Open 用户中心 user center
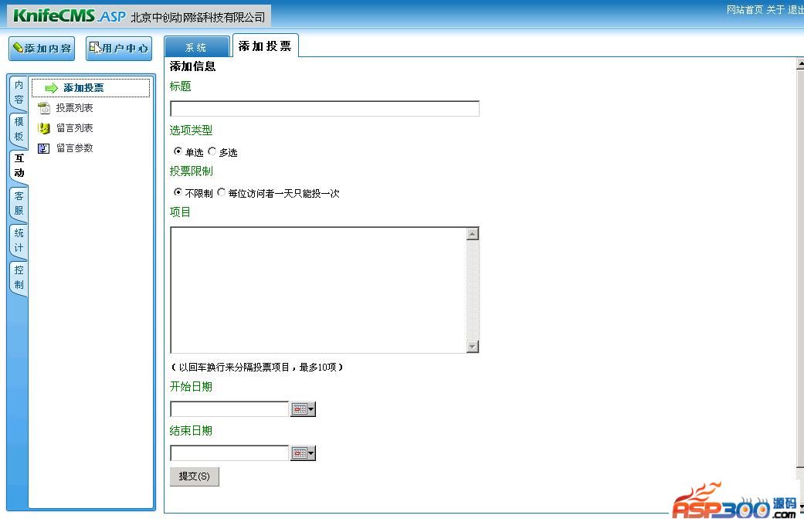804x522 pixels. tap(119, 49)
